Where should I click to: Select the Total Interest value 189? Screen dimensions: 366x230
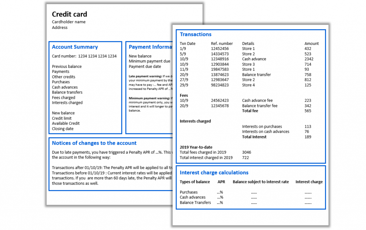pos(308,137)
